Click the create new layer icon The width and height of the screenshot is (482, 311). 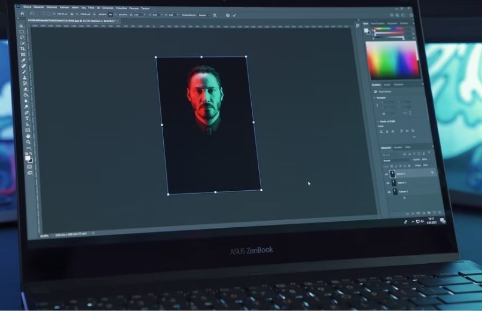click(x=434, y=213)
